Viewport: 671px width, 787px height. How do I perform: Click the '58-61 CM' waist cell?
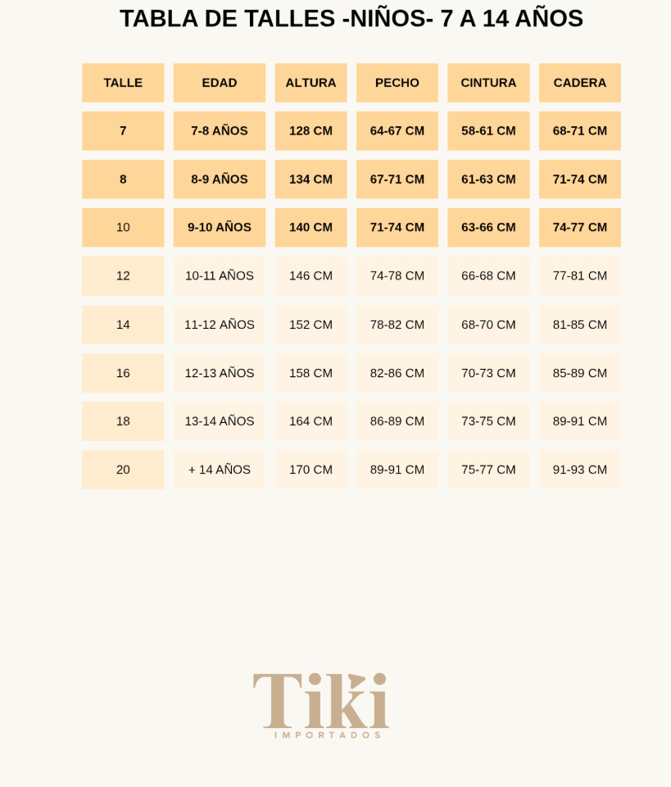click(488, 131)
